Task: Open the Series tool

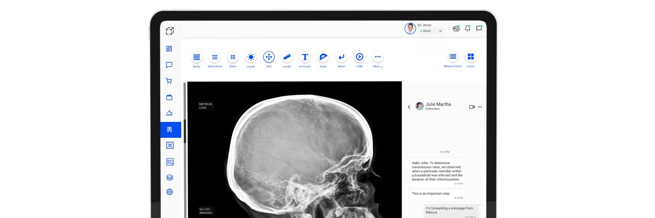Action: click(196, 57)
